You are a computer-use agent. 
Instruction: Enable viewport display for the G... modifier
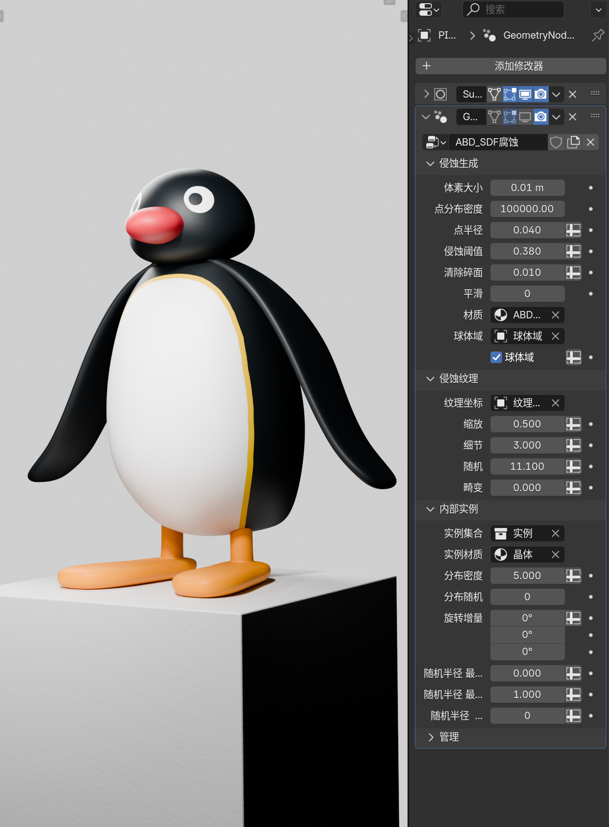525,117
